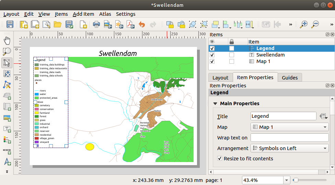Select the Add Scale Bar tool
Screen dimensions: 335x185
click(x=7, y=150)
